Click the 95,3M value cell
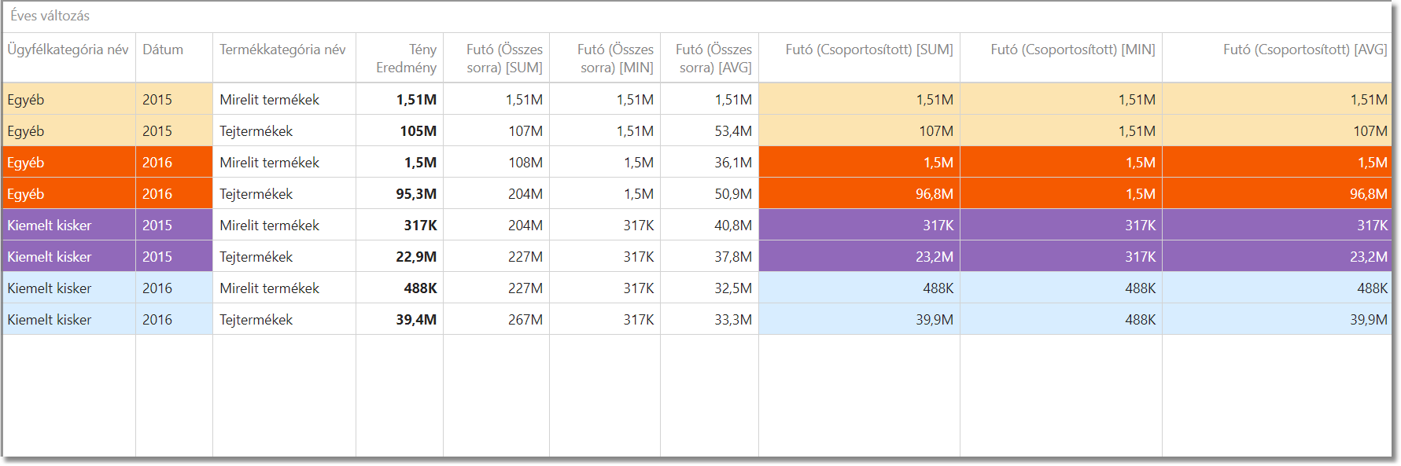The height and width of the screenshot is (466, 1401). click(416, 194)
